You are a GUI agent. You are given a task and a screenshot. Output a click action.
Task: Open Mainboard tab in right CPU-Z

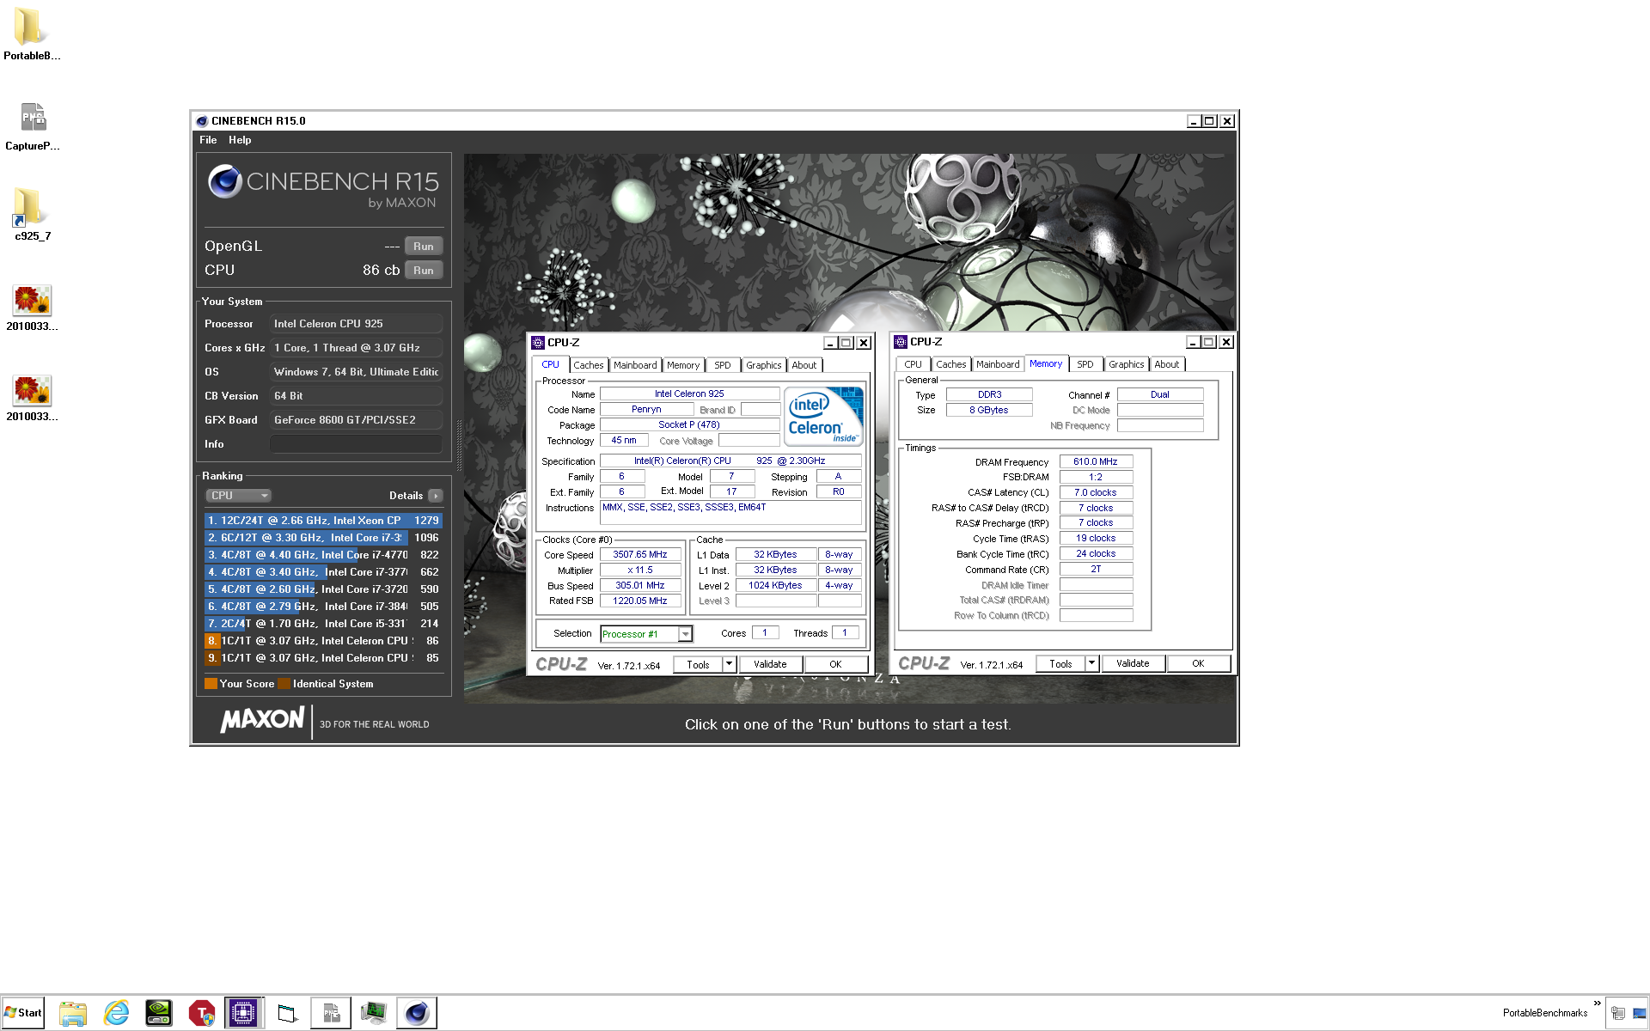coord(998,364)
